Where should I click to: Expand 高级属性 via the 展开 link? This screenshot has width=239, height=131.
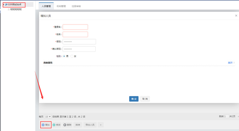[x=230, y=63]
